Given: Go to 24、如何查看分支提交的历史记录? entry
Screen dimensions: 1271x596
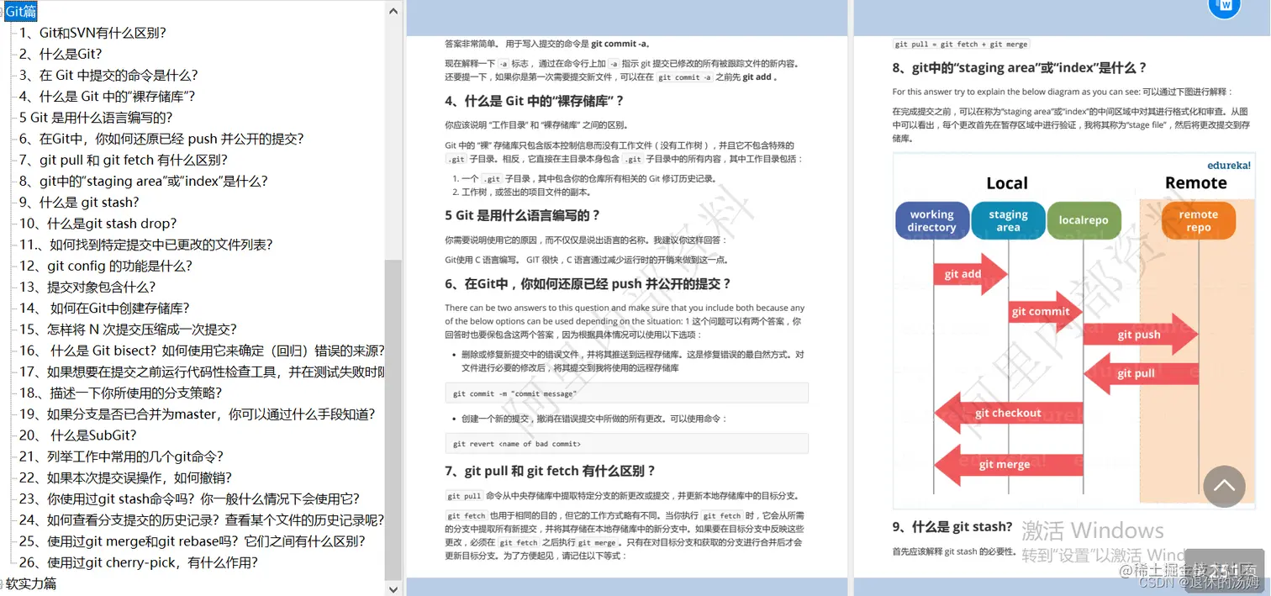Looking at the screenshot, I should click(x=202, y=520).
